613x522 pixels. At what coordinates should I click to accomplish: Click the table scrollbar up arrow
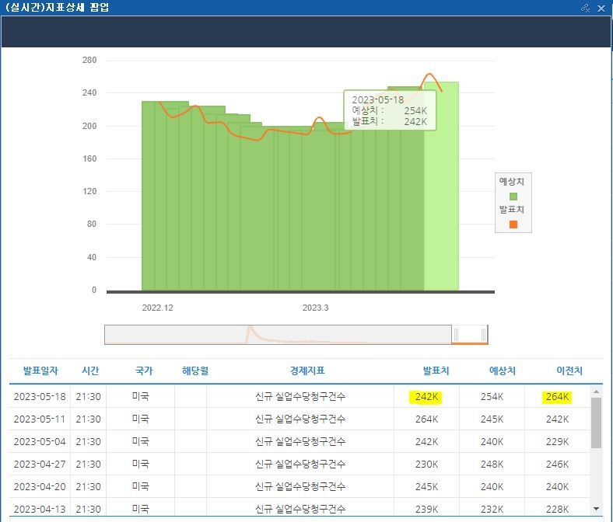[596, 391]
